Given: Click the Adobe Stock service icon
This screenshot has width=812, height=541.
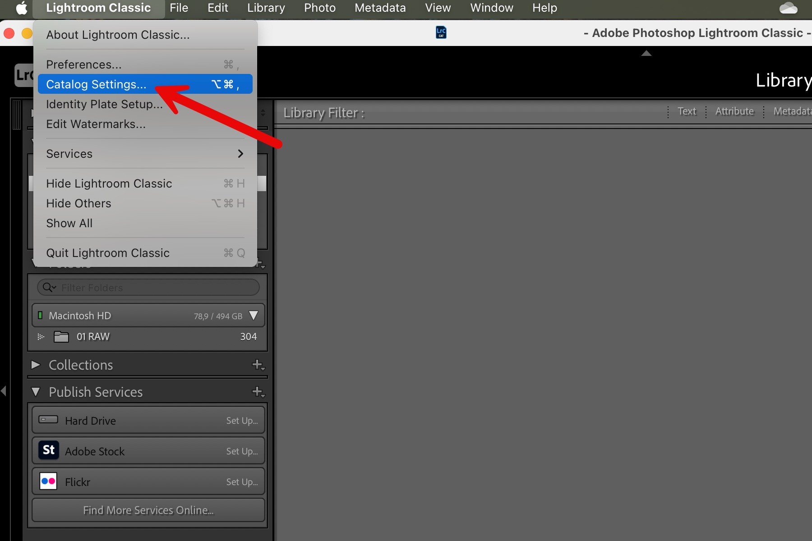Looking at the screenshot, I should click(x=49, y=450).
